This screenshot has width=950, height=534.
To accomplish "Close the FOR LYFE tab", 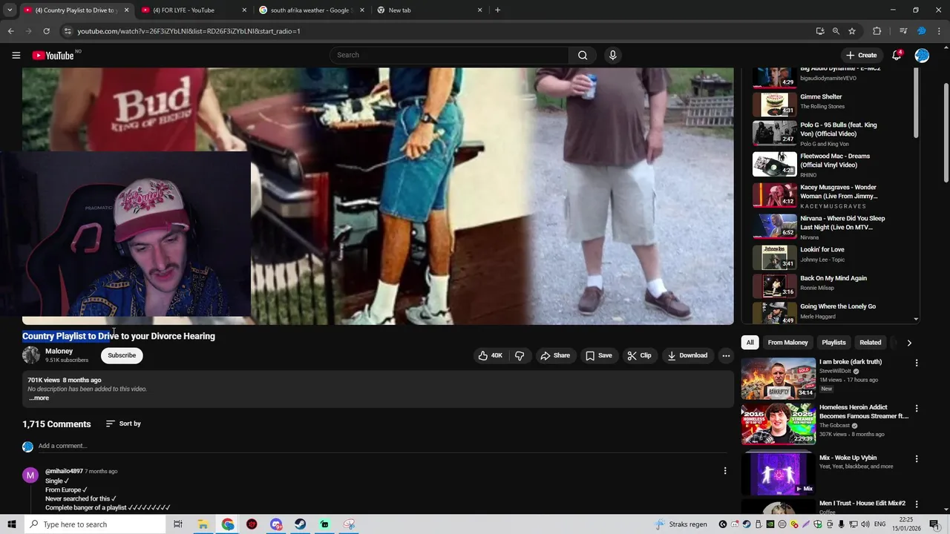I will coord(244,10).
